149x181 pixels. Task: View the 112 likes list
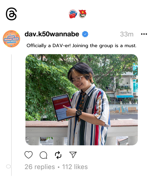click(x=75, y=167)
